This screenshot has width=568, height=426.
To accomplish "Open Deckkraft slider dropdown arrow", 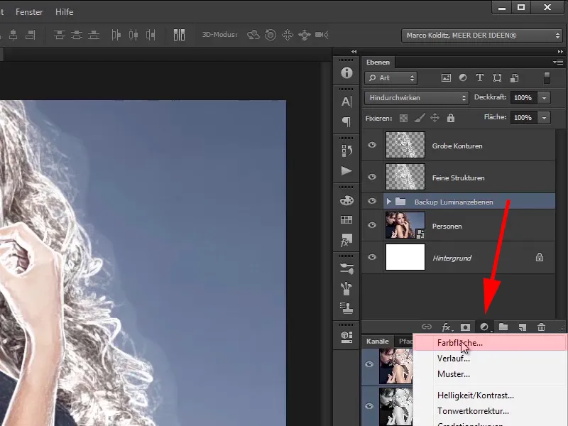I will pos(544,98).
